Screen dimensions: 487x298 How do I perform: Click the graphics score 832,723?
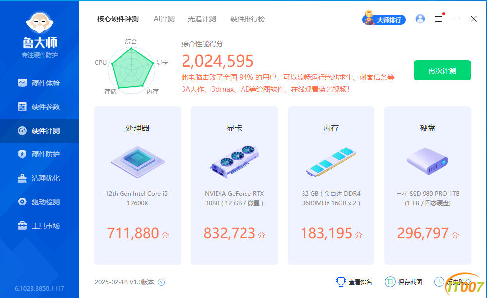230,233
